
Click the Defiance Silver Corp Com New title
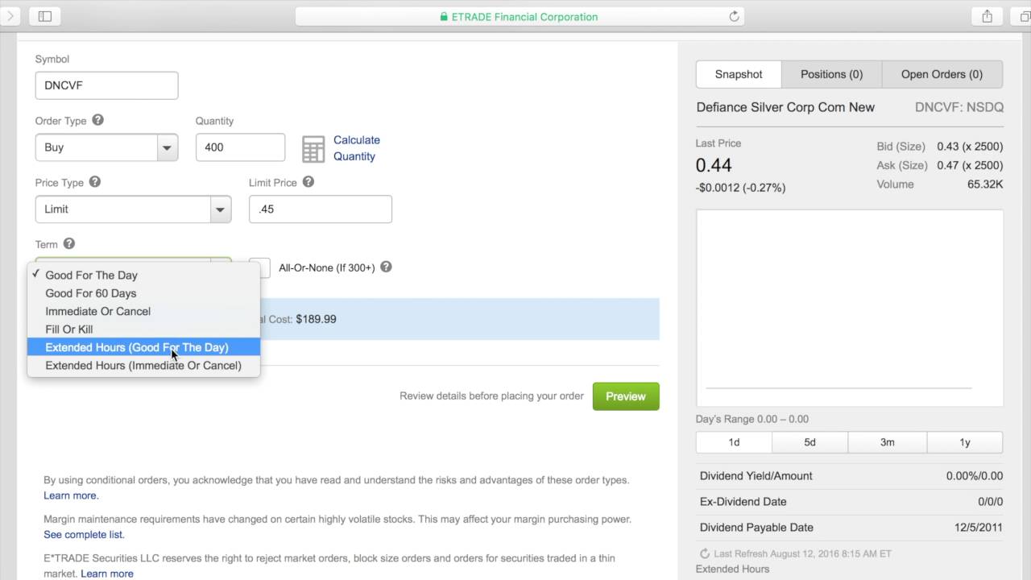pos(785,107)
